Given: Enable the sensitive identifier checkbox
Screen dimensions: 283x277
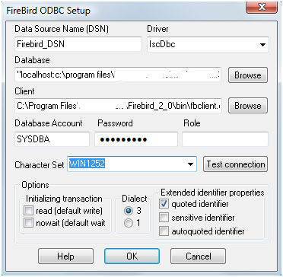Looking at the screenshot, I should pyautogui.click(x=164, y=218).
